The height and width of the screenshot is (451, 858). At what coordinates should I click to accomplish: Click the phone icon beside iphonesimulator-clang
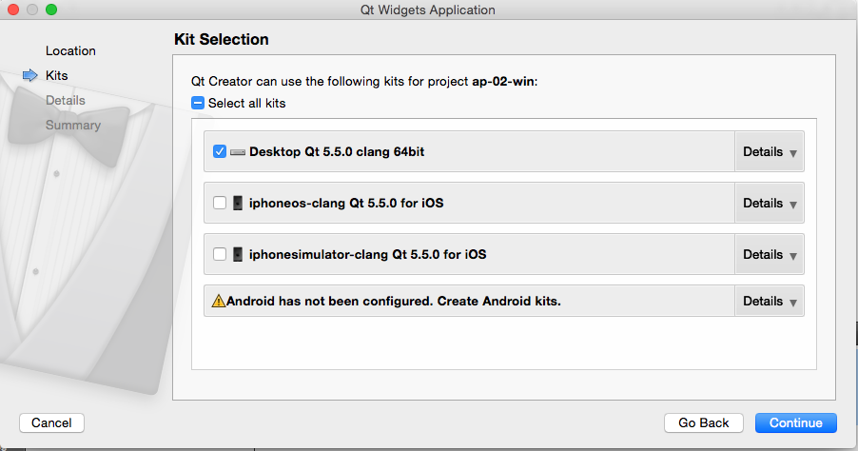(238, 254)
